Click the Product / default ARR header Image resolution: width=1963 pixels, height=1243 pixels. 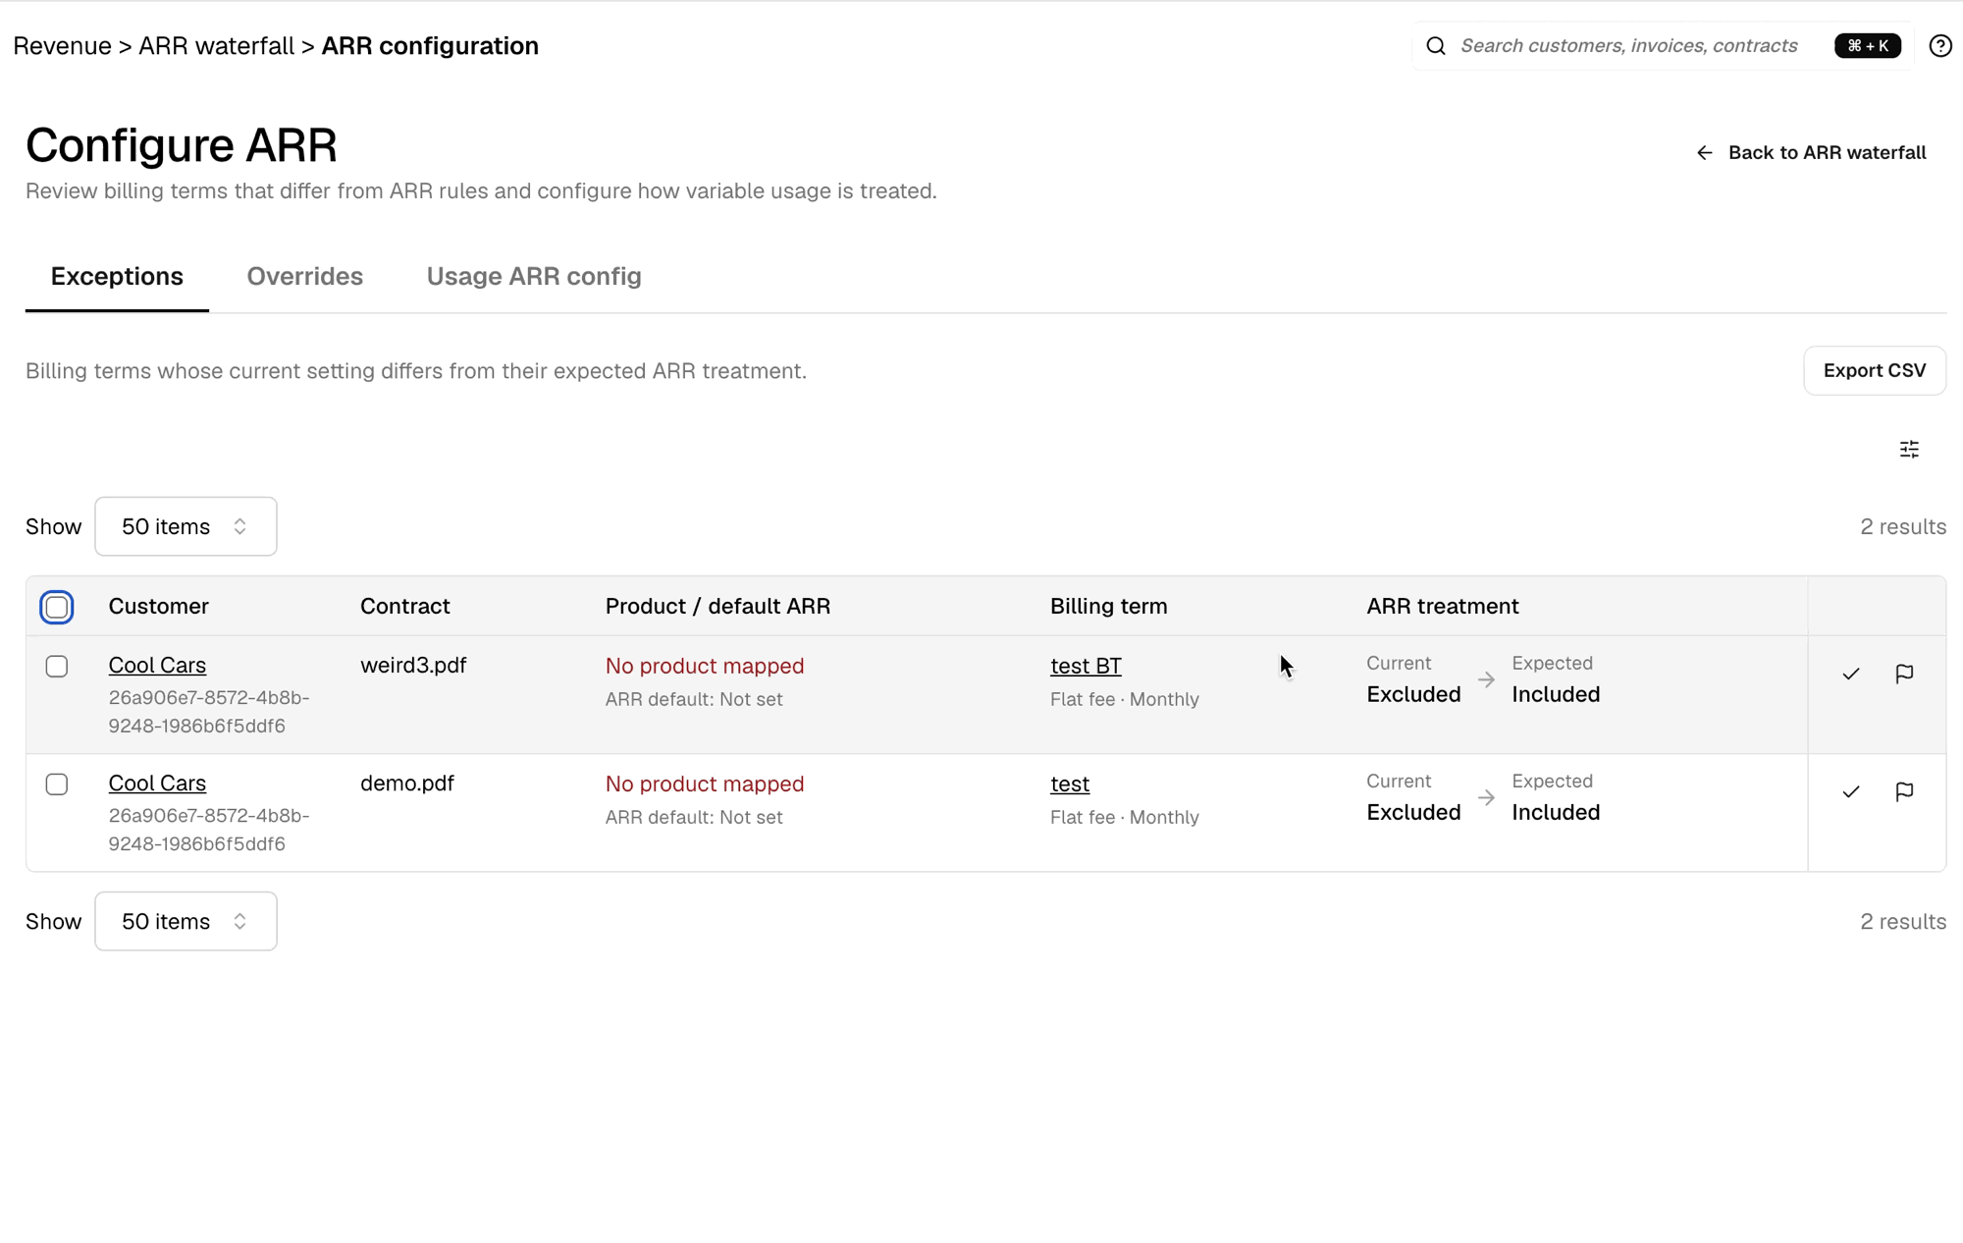pyautogui.click(x=717, y=606)
